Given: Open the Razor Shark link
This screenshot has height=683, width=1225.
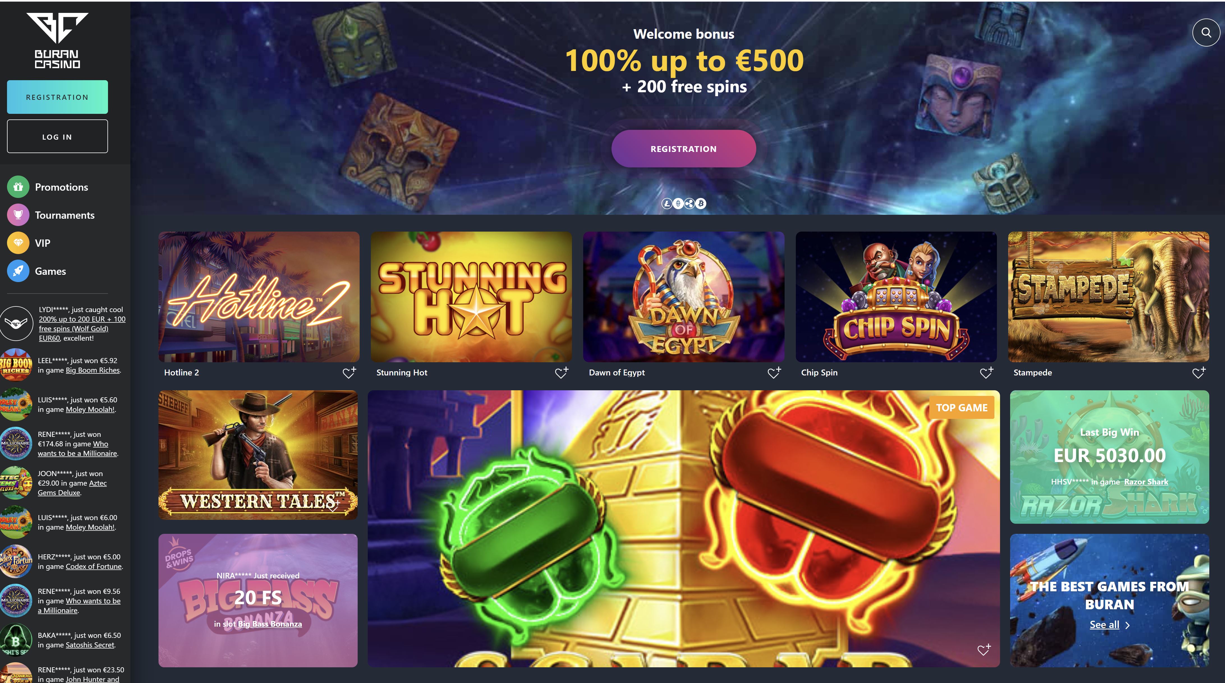Looking at the screenshot, I should coord(1146,482).
